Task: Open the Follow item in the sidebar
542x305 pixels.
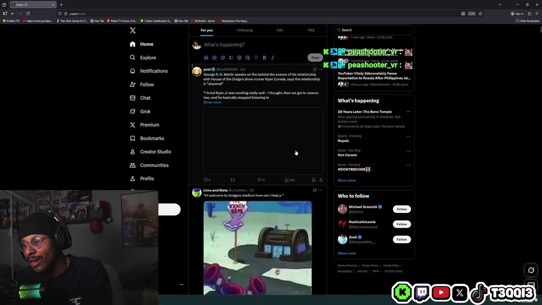Action: (141, 85)
